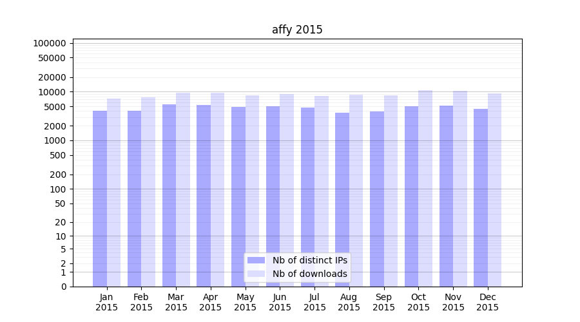Select the Mar 2015 downloads bar
The width and height of the screenshot is (580, 322).
pos(183,189)
